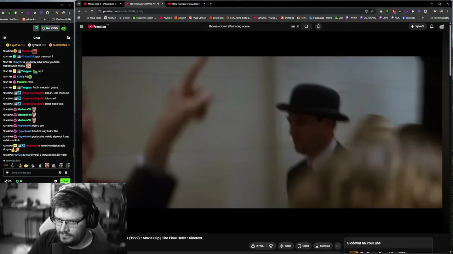Screen dimensions: 453x254
Task: Click the video player frame
Action: click(x=262, y=132)
